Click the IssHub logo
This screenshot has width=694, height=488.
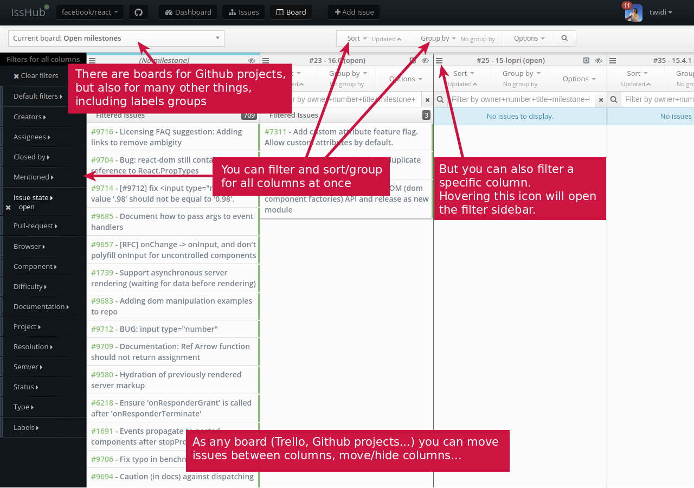28,12
